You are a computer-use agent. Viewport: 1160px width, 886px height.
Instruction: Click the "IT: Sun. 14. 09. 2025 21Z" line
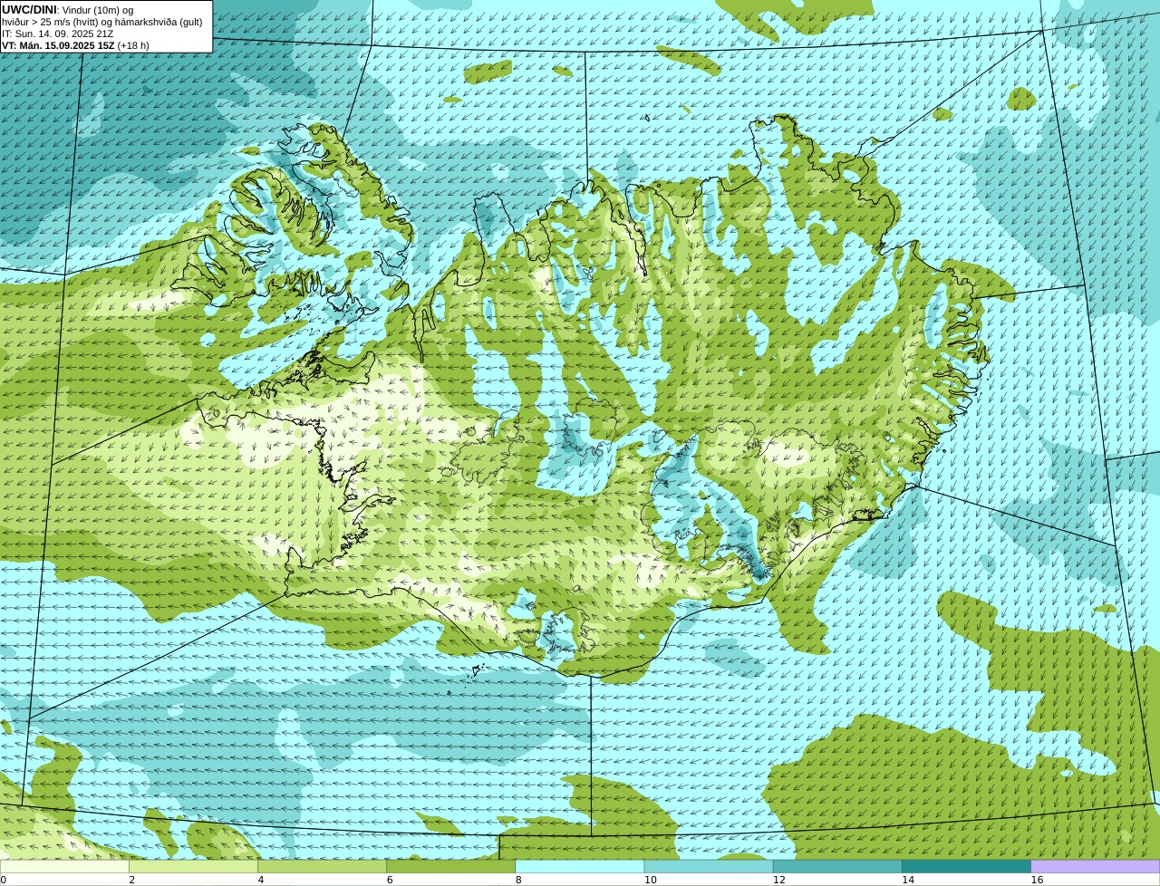58,34
